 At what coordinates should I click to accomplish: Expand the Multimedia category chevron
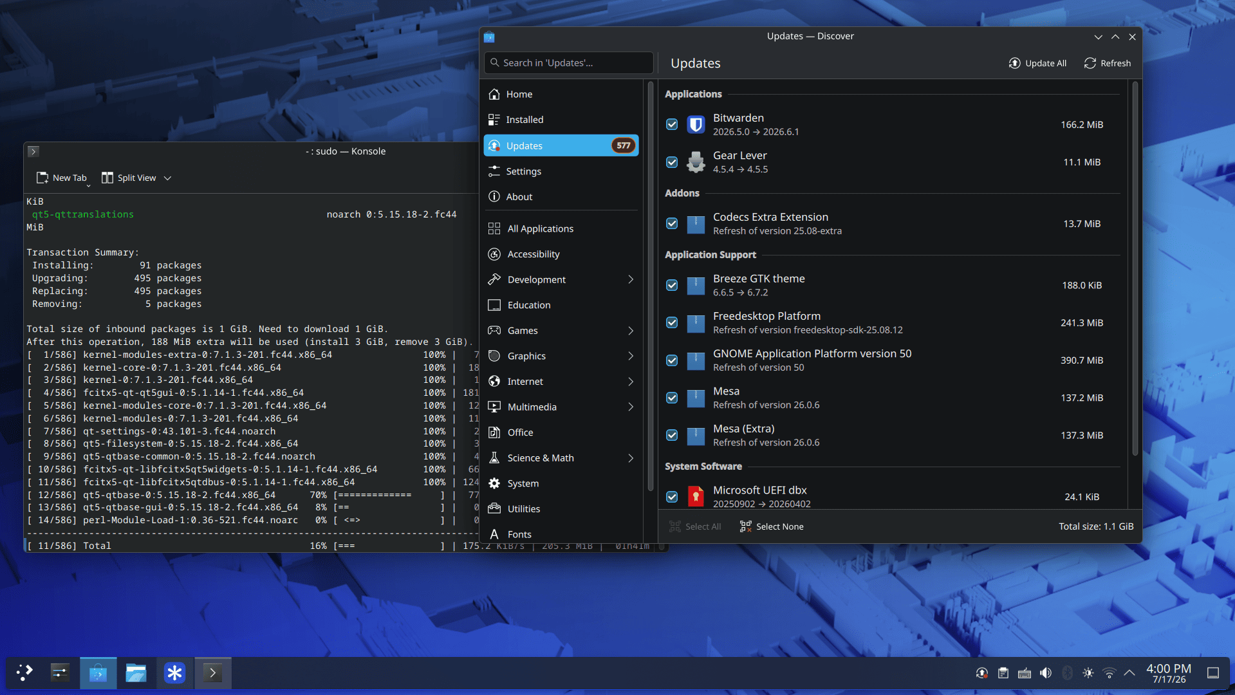[x=631, y=407]
